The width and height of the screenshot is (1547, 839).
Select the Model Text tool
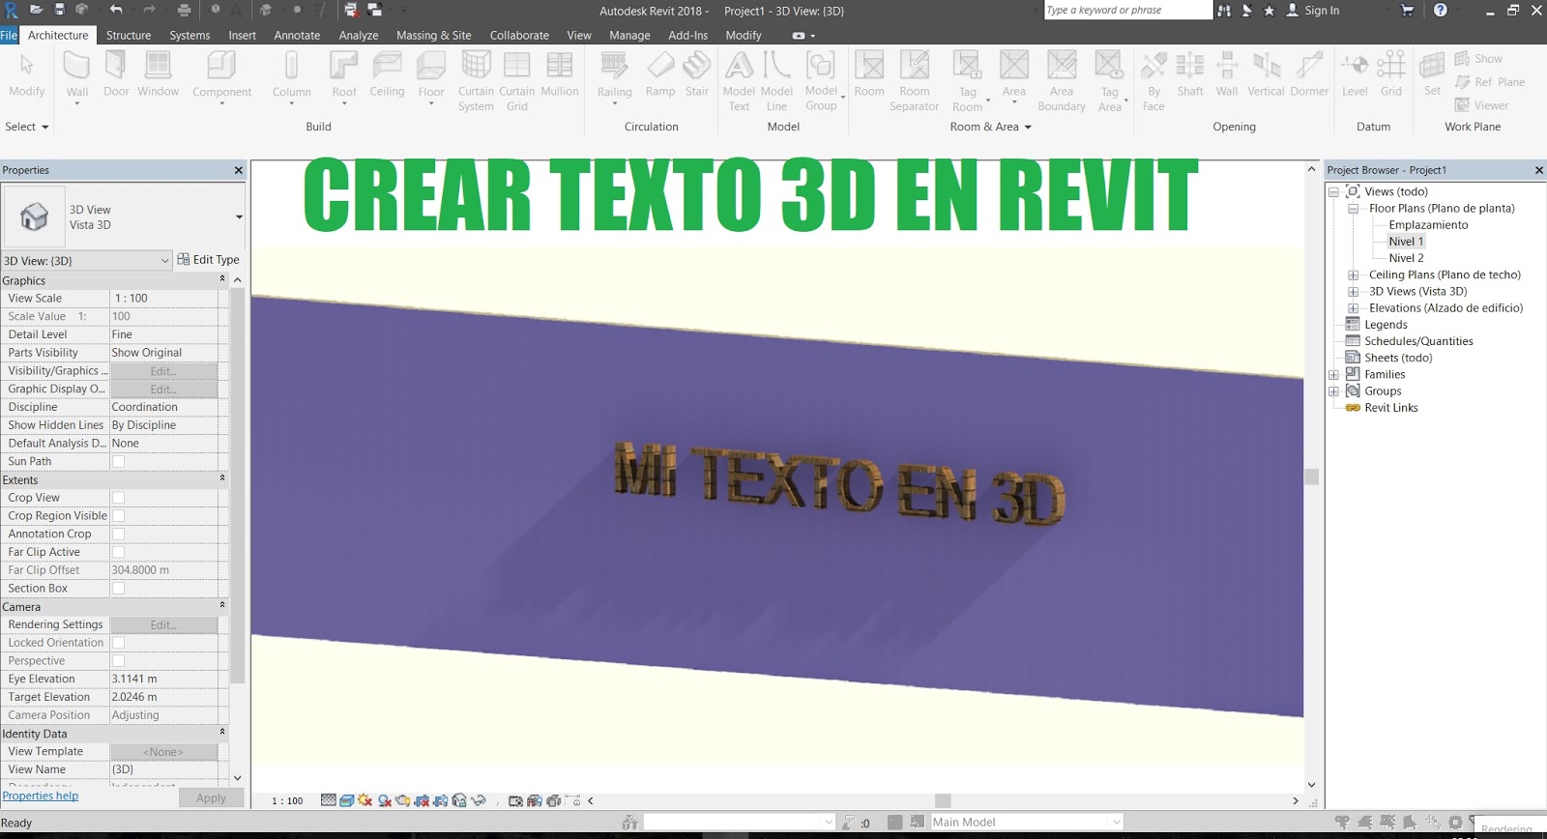pos(739,81)
